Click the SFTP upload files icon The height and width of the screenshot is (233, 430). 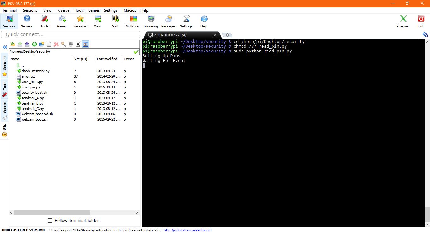point(27,44)
